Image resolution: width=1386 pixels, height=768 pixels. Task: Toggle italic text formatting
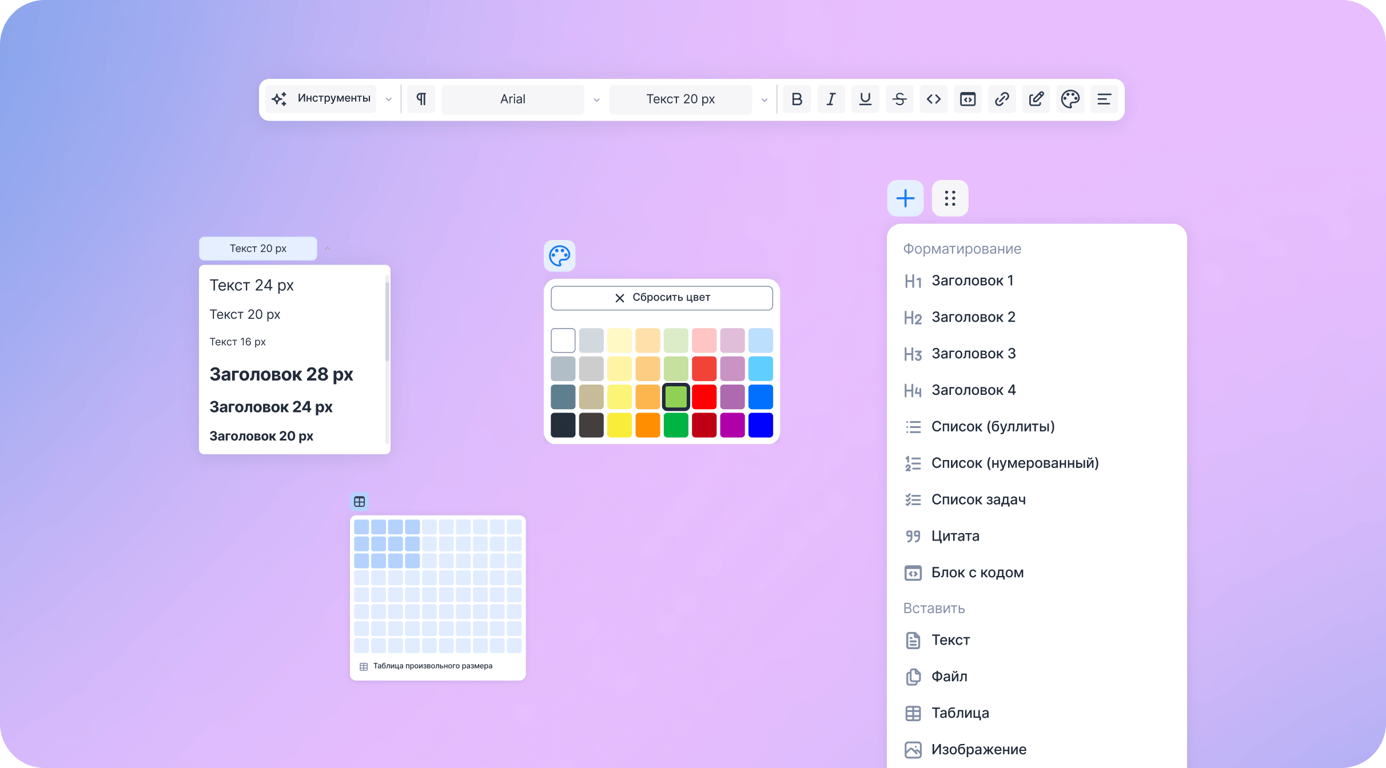pos(831,99)
